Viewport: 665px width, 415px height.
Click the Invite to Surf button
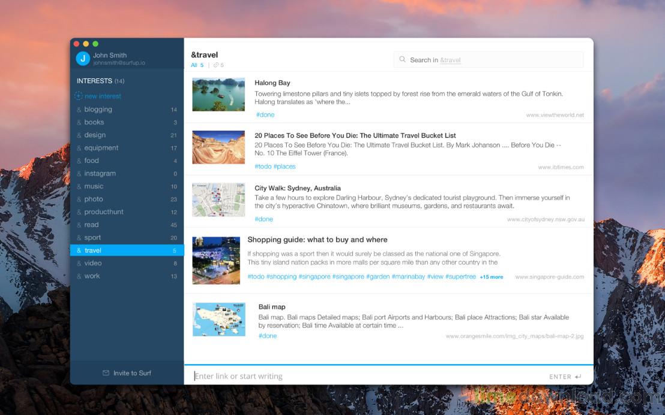point(127,373)
